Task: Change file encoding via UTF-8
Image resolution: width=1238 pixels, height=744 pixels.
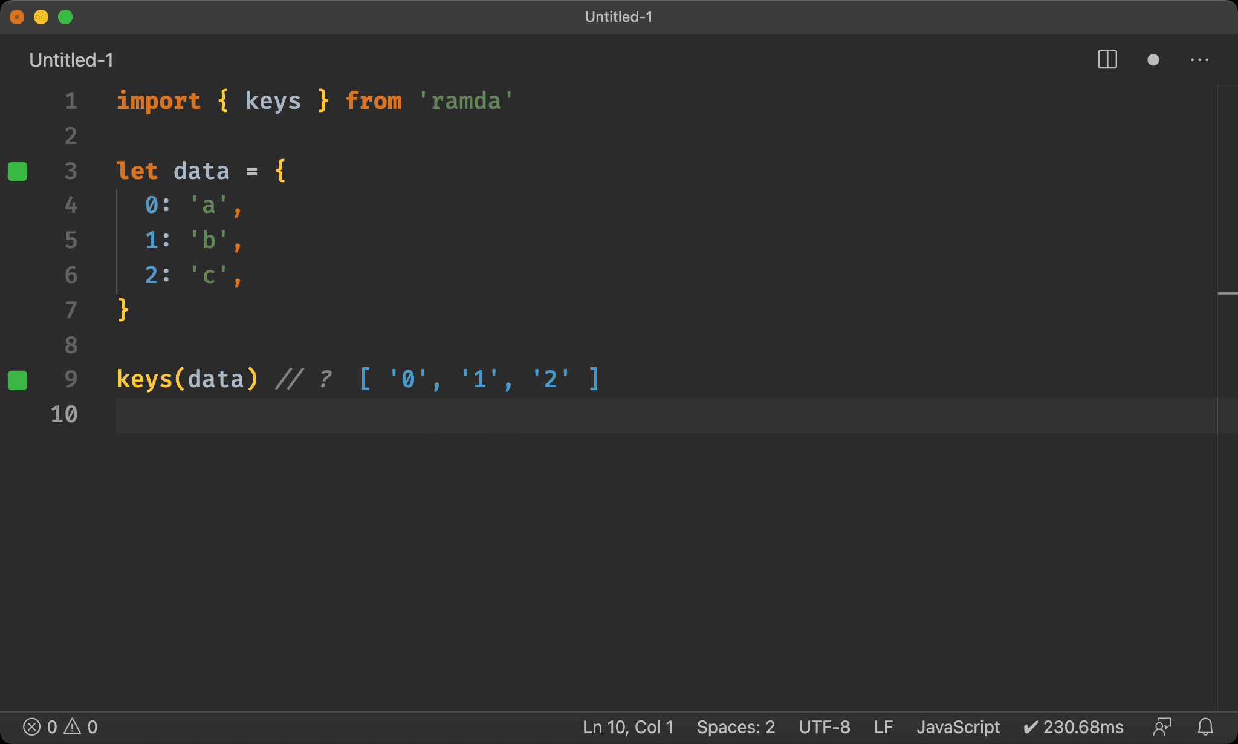Action: click(x=825, y=726)
